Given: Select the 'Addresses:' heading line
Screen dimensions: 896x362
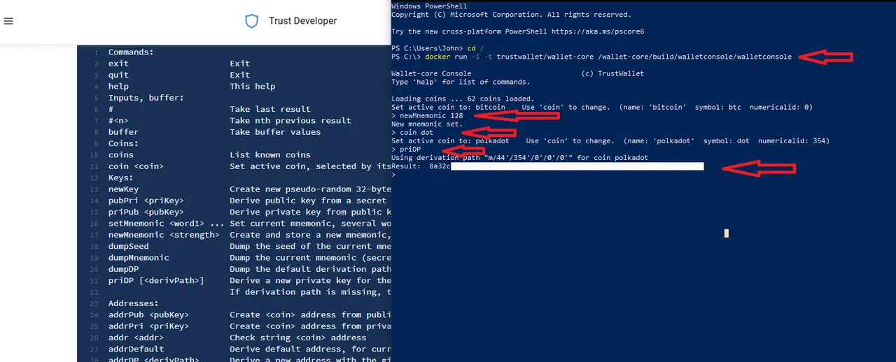Looking at the screenshot, I should point(133,303).
